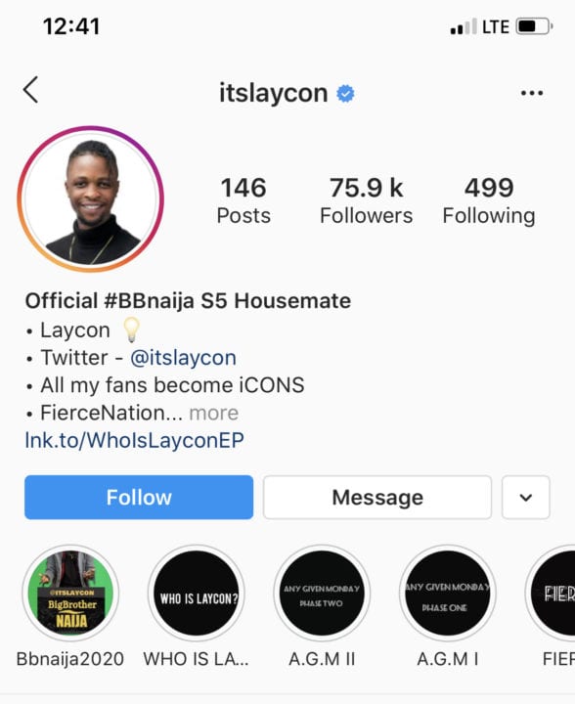The height and width of the screenshot is (704, 575).
Task: Send a message to itslaycon
Action: (377, 498)
